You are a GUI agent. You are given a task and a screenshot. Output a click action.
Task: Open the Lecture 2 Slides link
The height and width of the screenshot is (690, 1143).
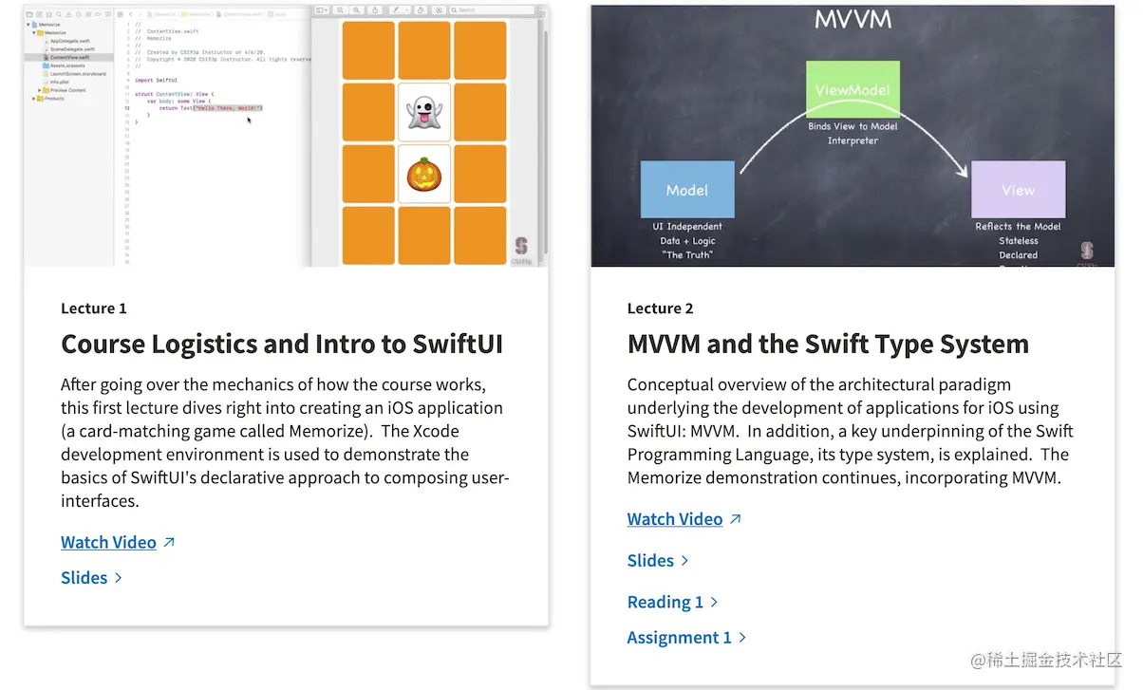pos(650,560)
